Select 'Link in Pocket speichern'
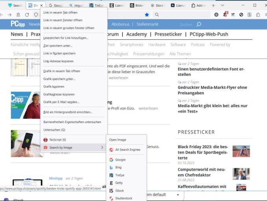 (x=74, y=53)
